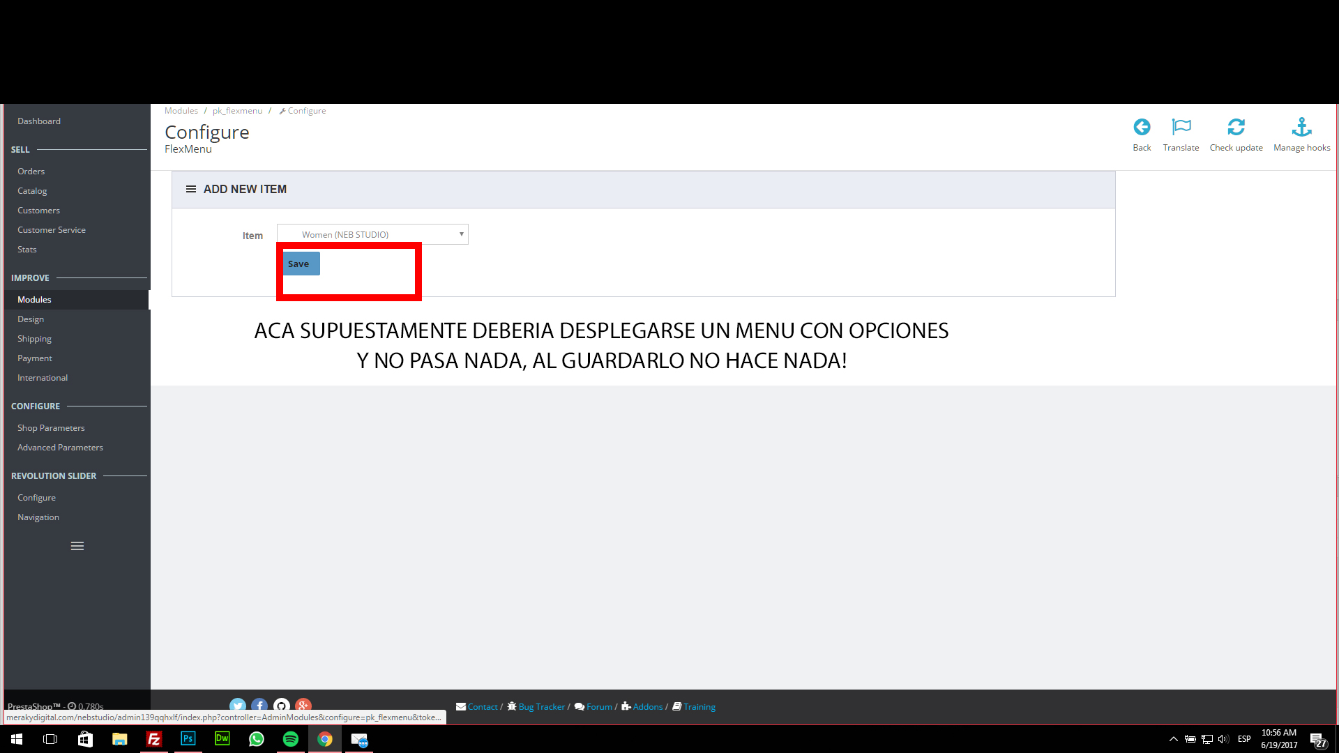Open Advanced Parameters menu item
The height and width of the screenshot is (753, 1339).
pos(60,448)
